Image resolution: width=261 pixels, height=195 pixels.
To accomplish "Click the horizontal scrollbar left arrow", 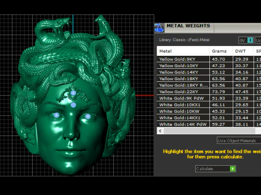I will coord(160,131).
